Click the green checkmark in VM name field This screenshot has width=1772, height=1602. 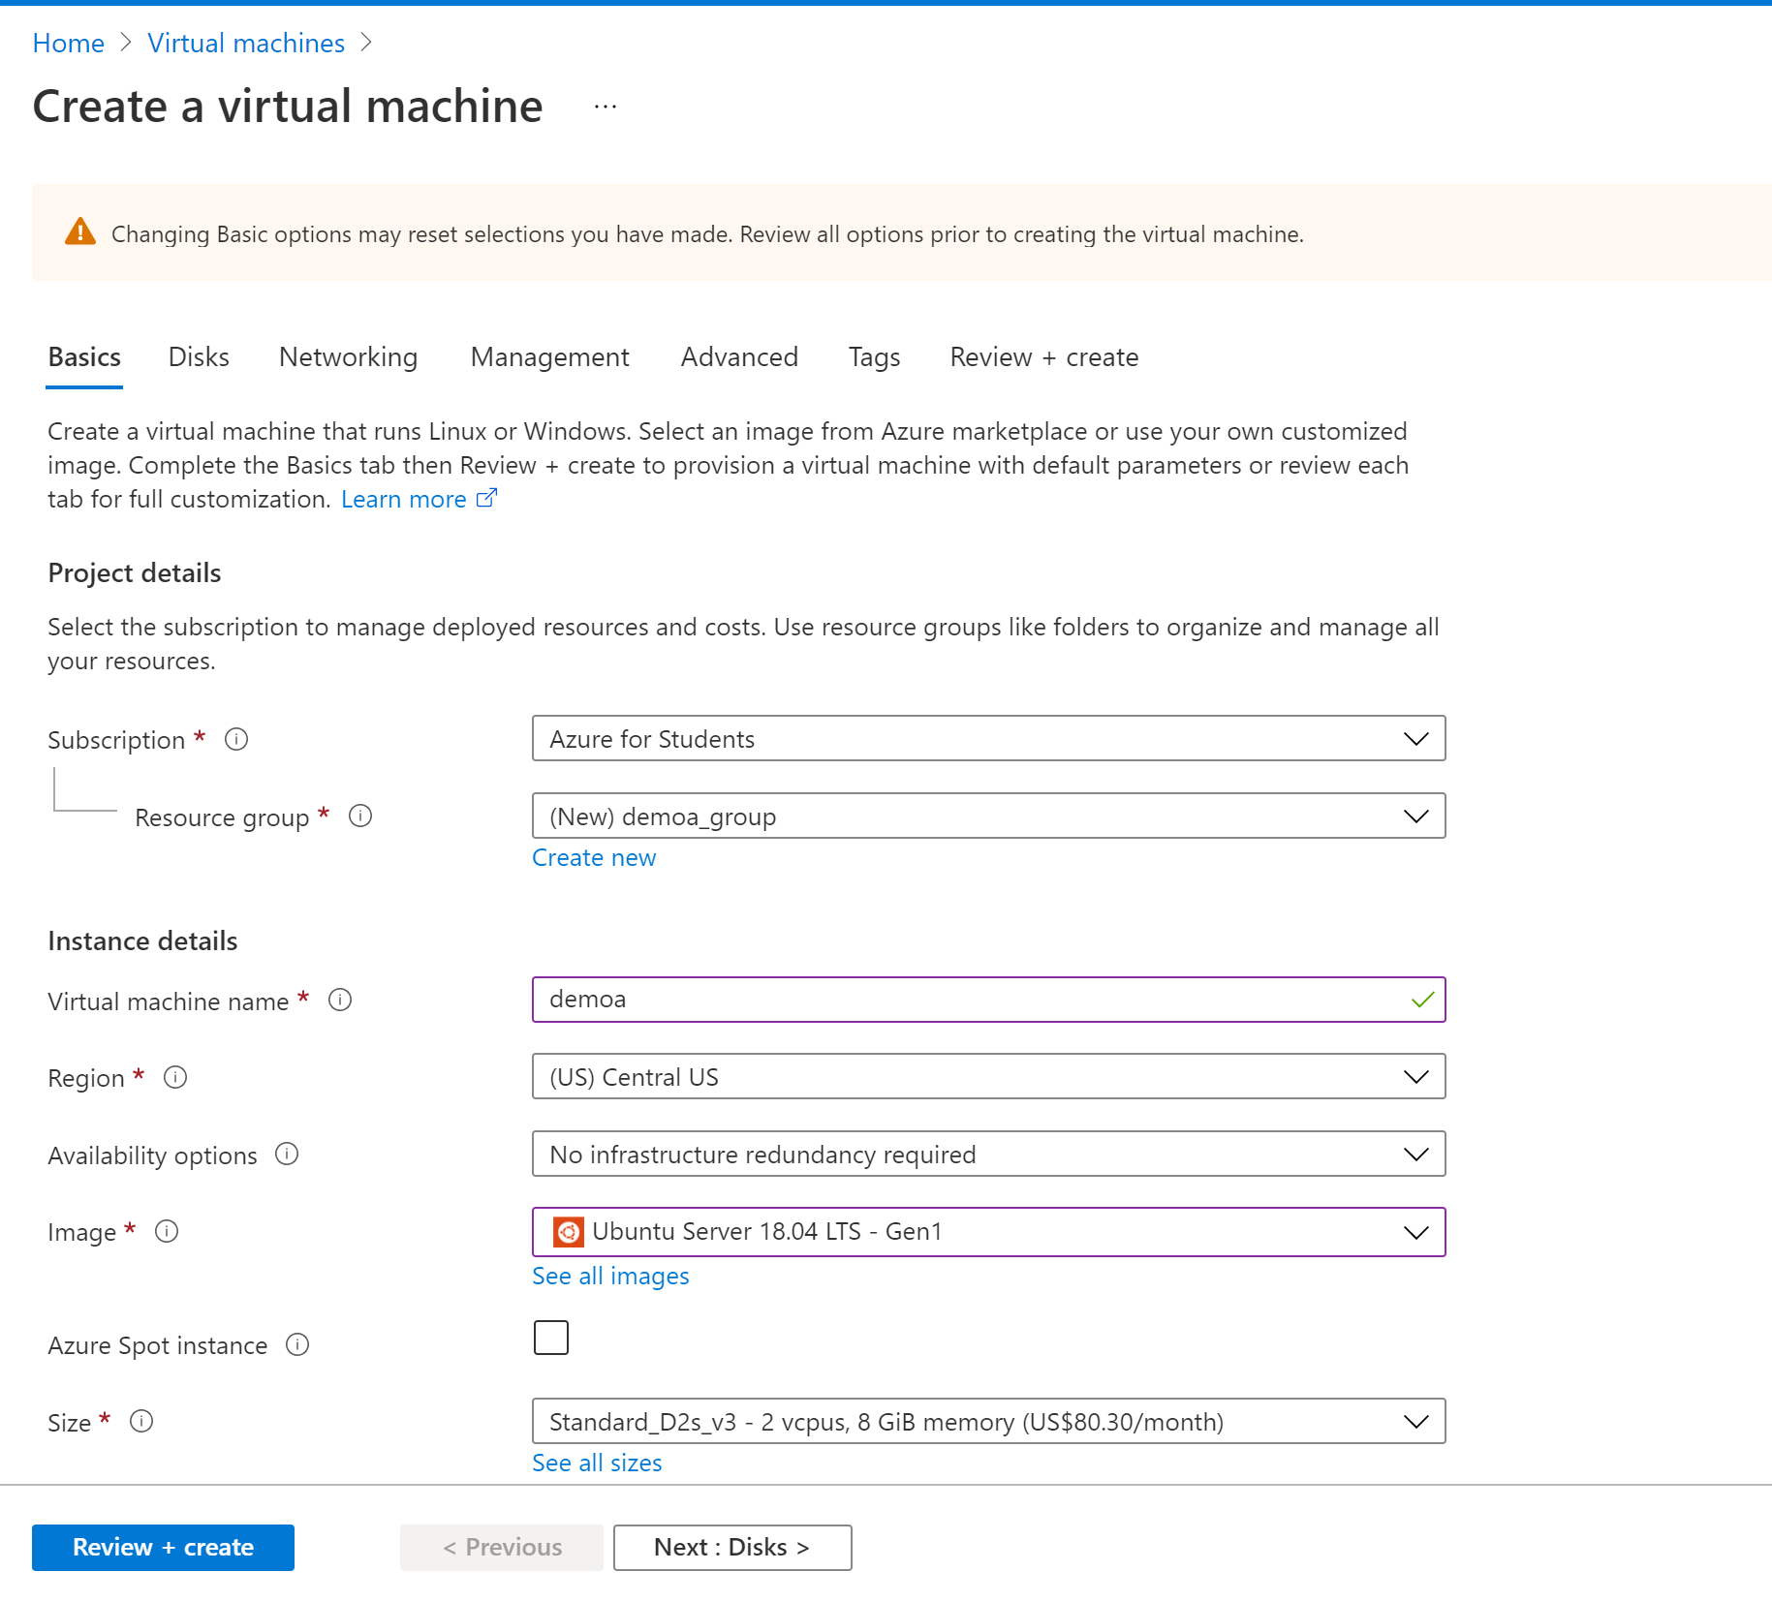[1422, 1000]
